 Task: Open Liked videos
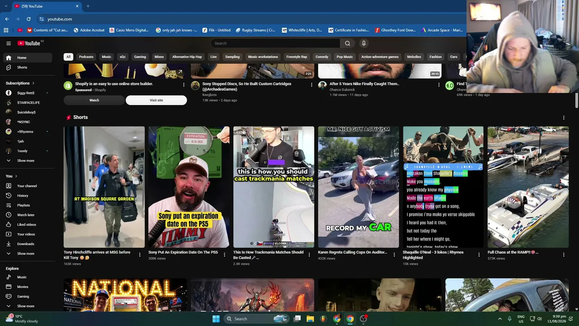click(28, 225)
